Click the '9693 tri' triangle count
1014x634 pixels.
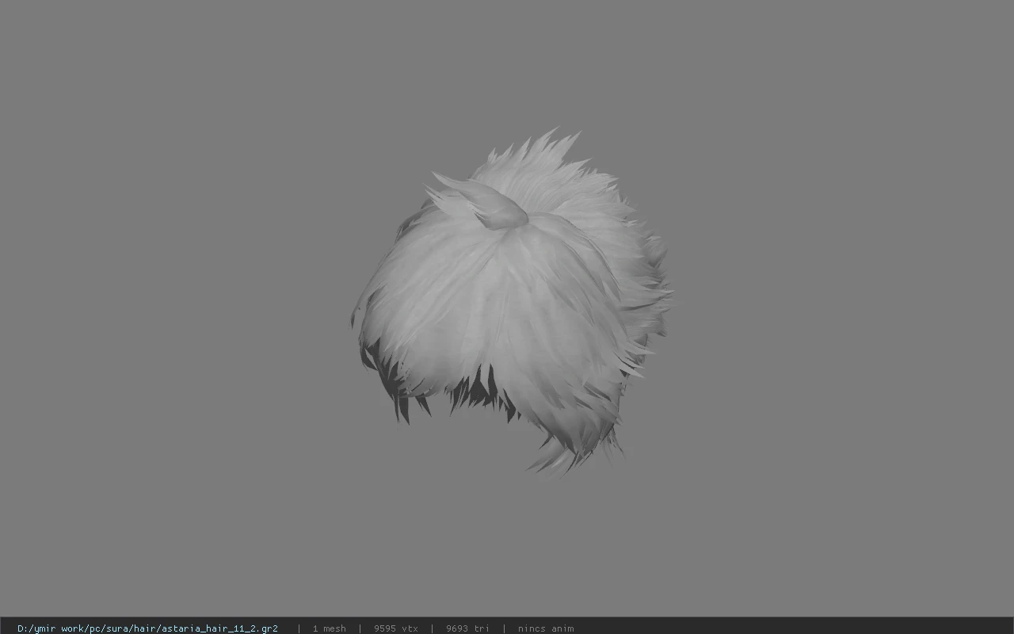click(x=467, y=628)
